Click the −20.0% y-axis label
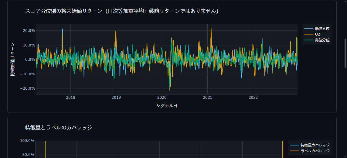 click(28, 88)
